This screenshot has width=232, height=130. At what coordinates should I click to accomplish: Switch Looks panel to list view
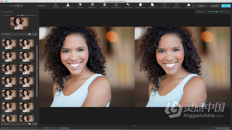32,124
